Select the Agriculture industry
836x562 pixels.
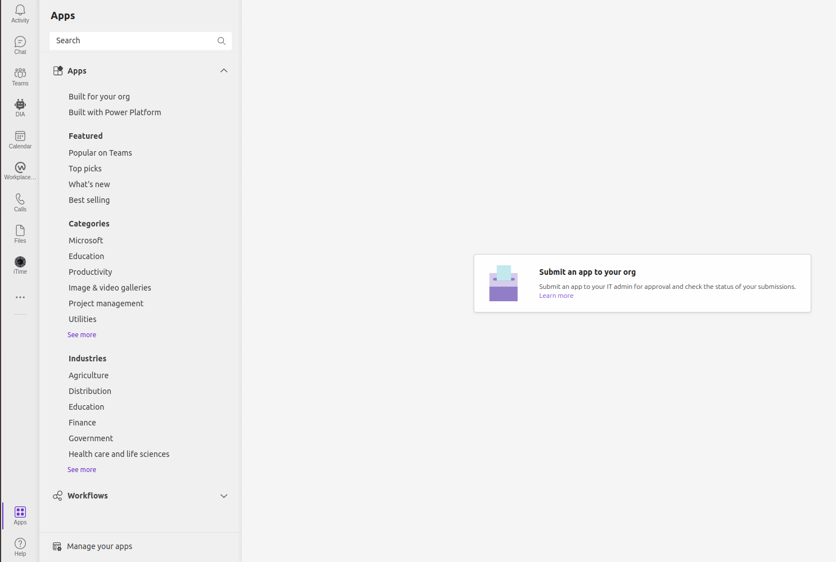coord(88,375)
